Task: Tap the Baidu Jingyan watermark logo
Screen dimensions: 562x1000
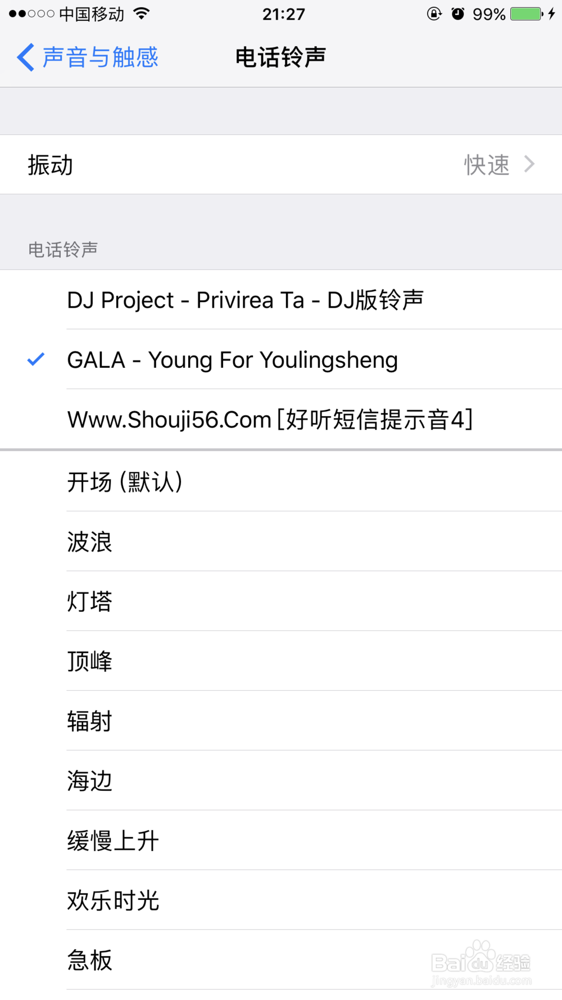Action: tap(481, 963)
